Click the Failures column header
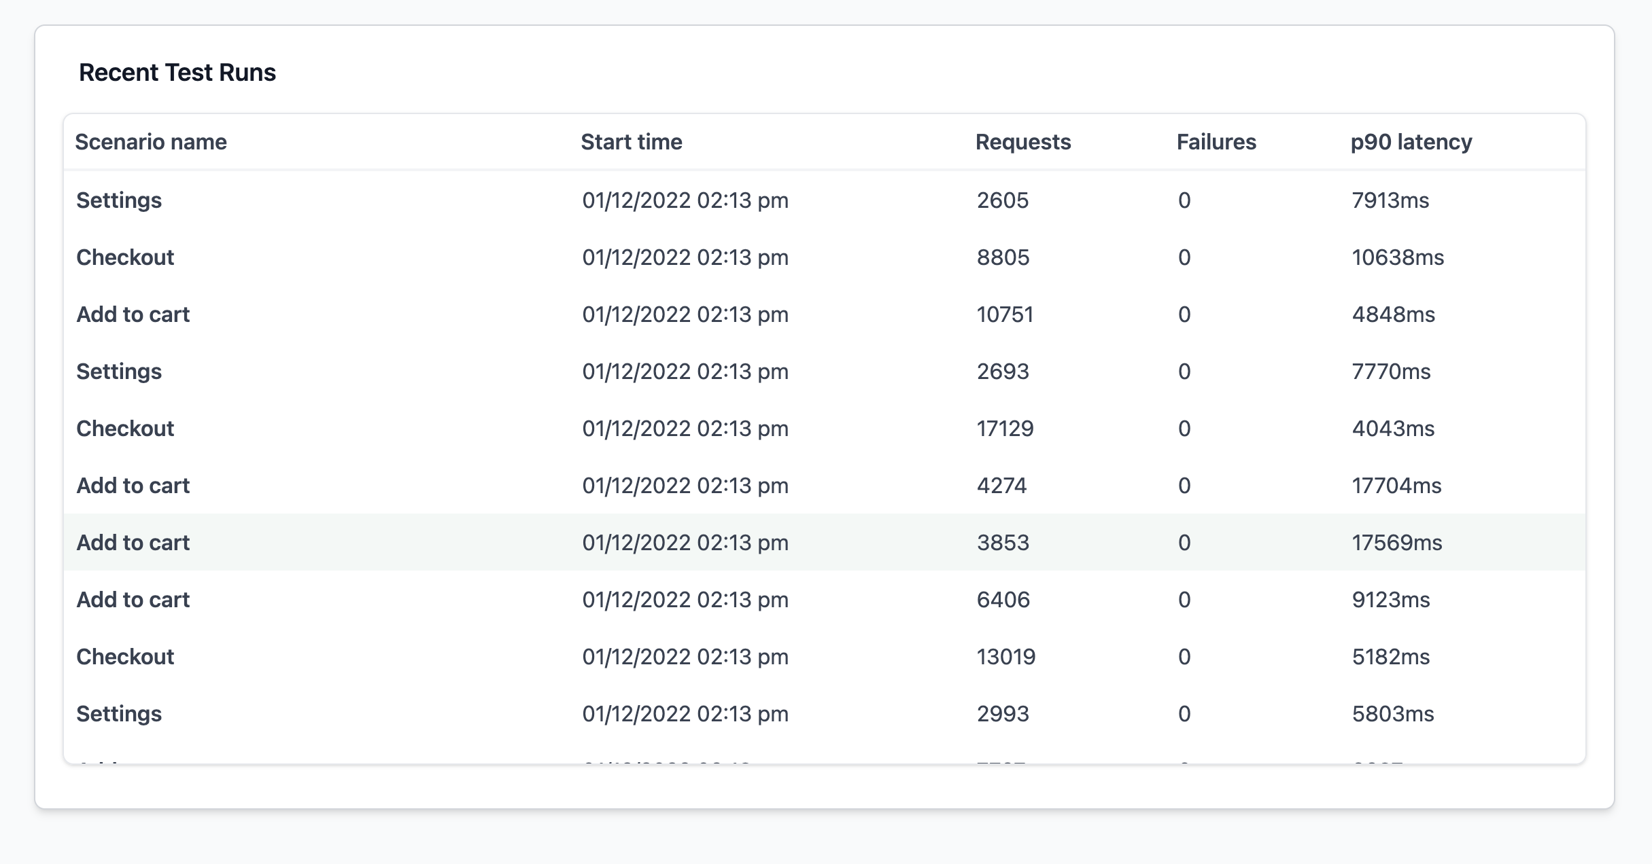 [1216, 142]
